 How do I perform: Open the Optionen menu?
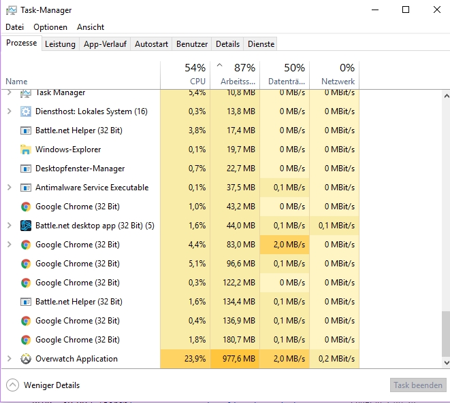coord(50,27)
